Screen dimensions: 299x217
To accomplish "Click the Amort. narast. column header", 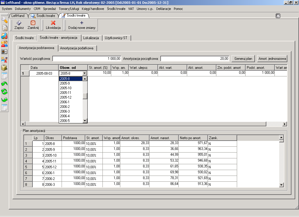I will 164,138.
